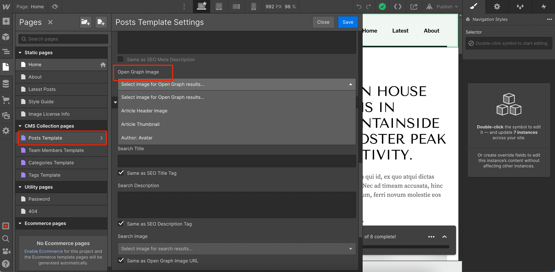
Task: Switch to mobile portrait preview
Action: (253, 6)
